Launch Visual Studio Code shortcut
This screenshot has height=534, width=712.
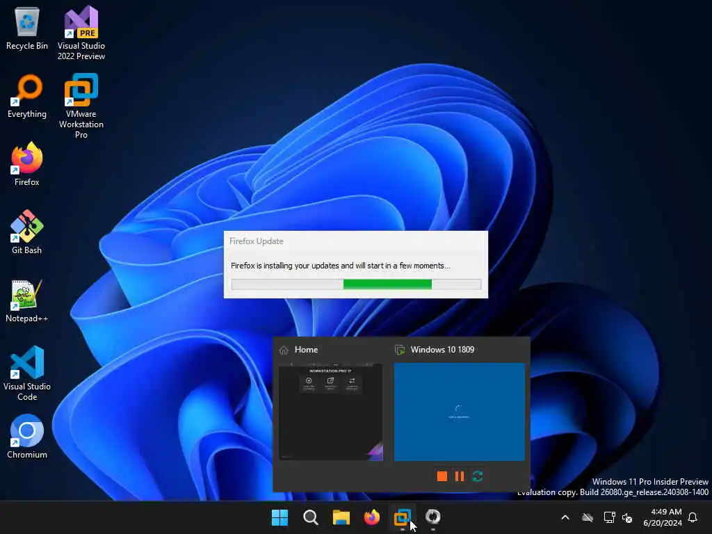click(27, 373)
